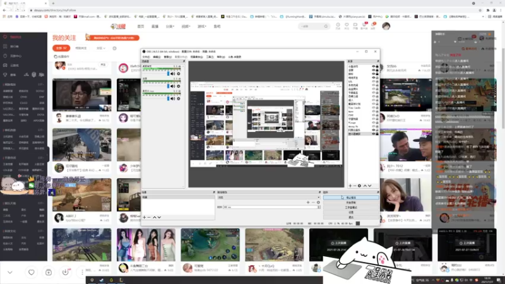
Task: Open OBS 帮助 menu
Action: pyautogui.click(x=221, y=57)
